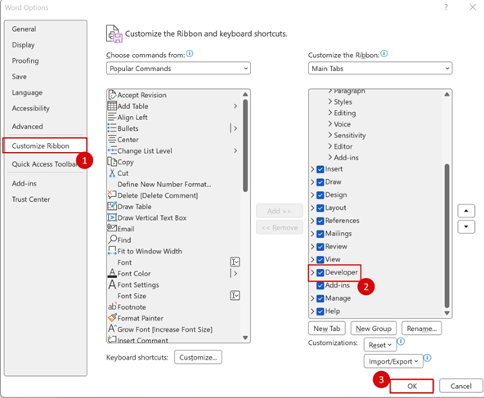
Task: Click the Draw Vertical Text Box icon
Action: click(112, 217)
